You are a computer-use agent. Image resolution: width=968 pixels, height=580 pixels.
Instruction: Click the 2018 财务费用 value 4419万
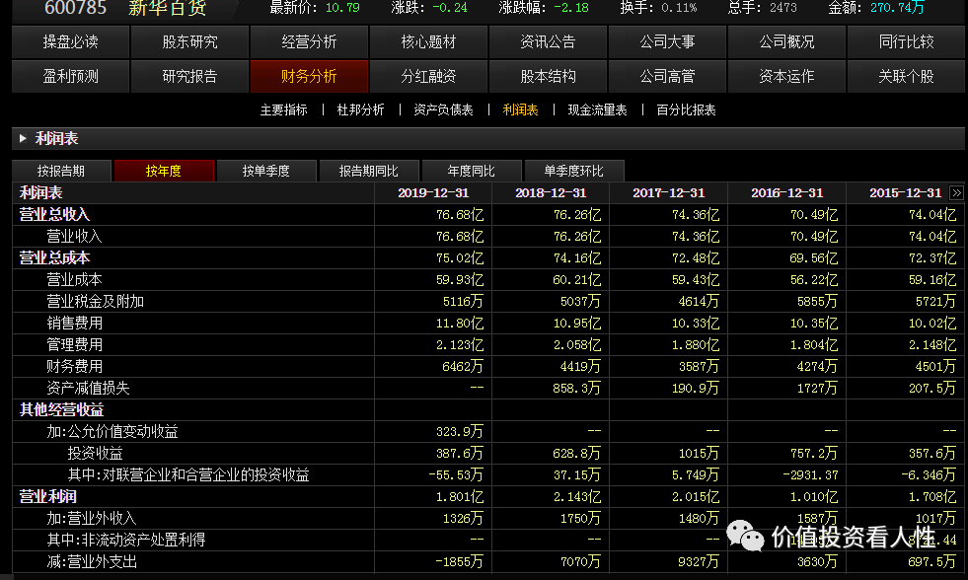coord(579,367)
